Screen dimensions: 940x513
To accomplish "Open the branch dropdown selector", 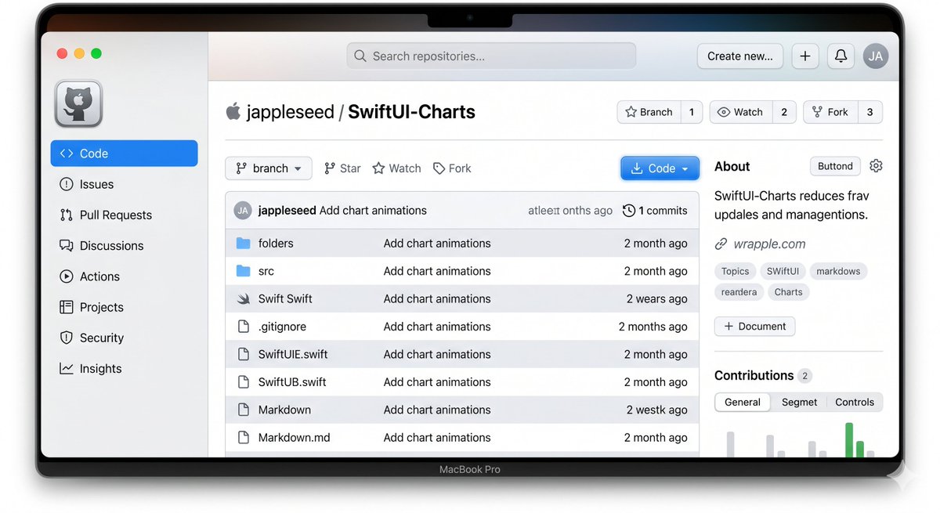I will [269, 168].
